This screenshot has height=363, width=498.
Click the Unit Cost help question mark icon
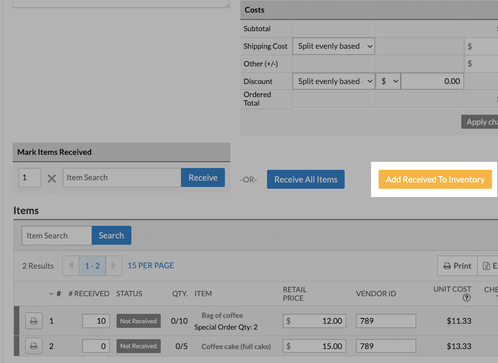click(467, 298)
